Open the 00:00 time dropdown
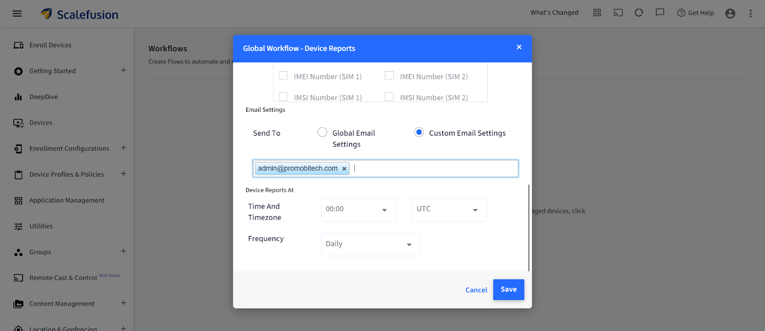765x331 pixels. pyautogui.click(x=359, y=210)
